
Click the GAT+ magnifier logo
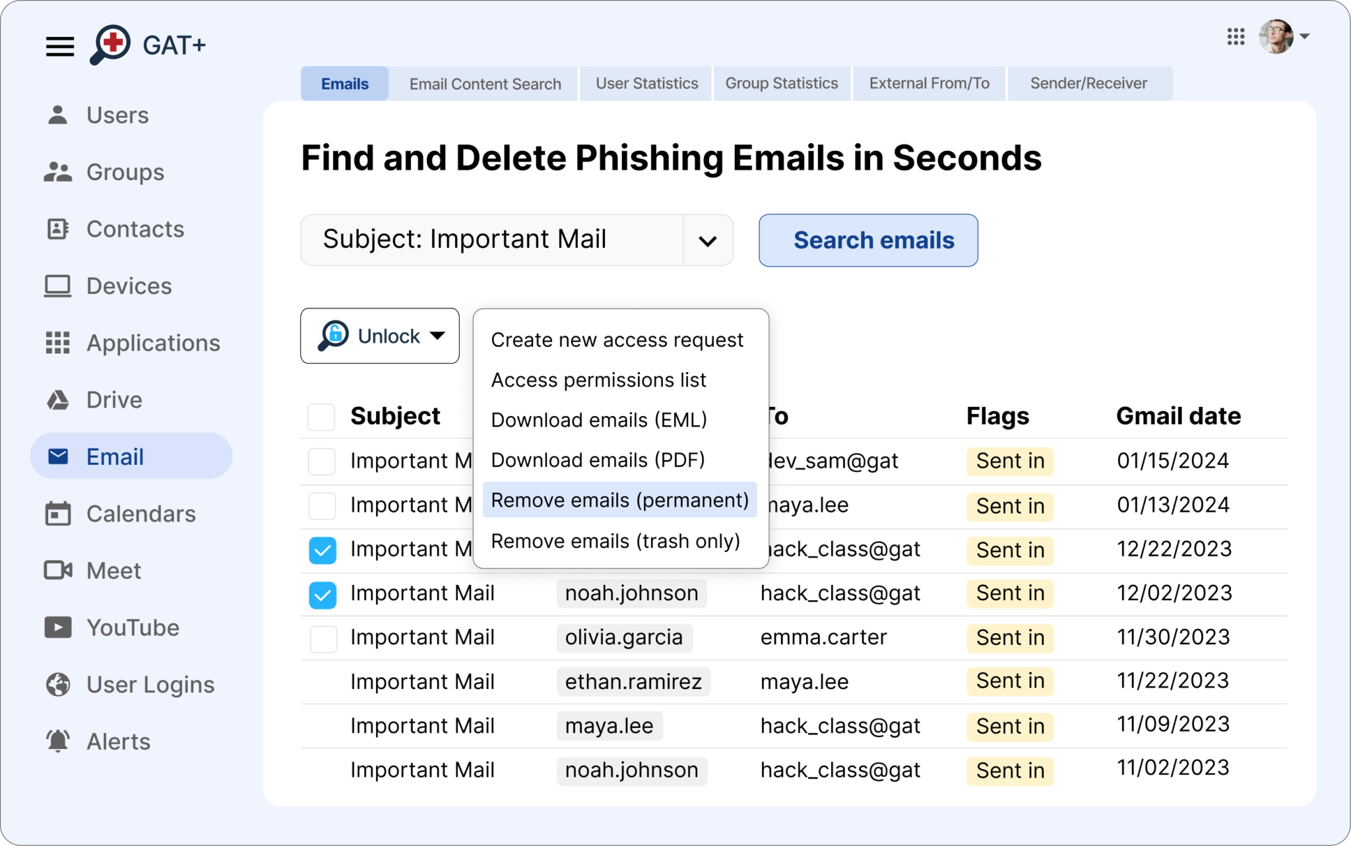(110, 44)
